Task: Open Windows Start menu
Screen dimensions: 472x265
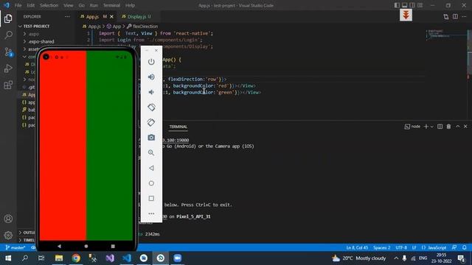Action: [x=8, y=258]
